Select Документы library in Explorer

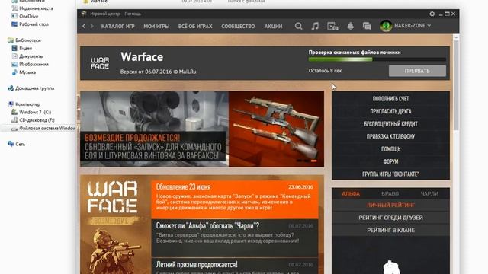tap(31, 56)
